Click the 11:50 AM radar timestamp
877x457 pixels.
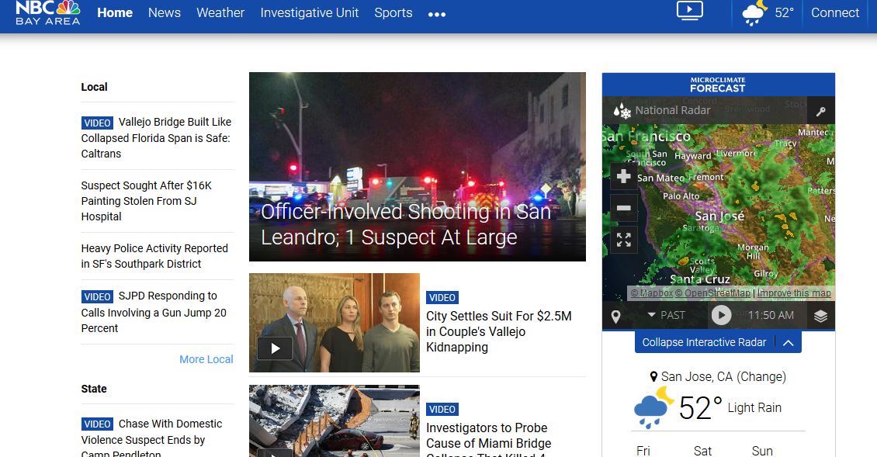(771, 316)
